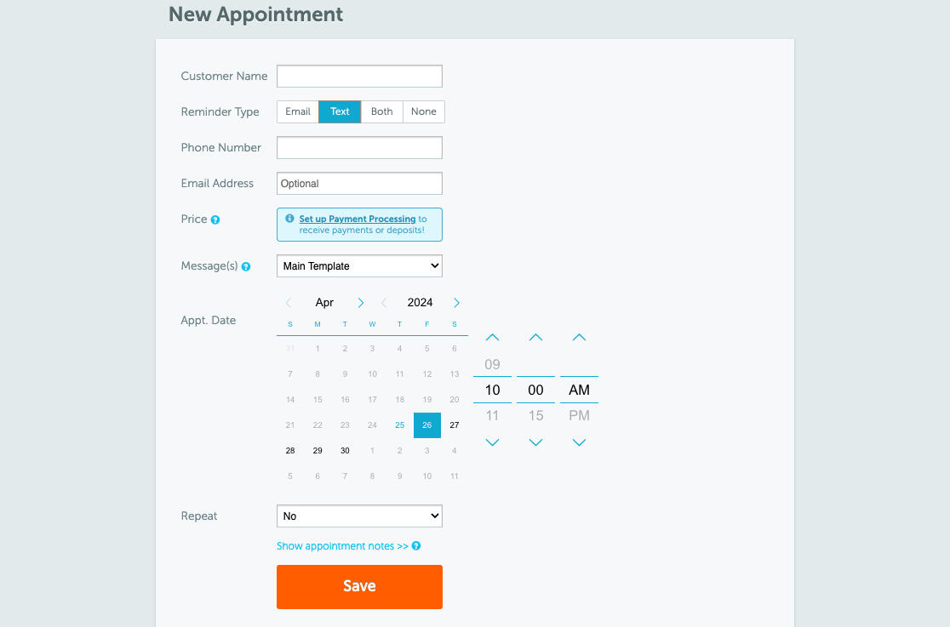
Task: Select the Email reminder type
Action: pyautogui.click(x=298, y=111)
